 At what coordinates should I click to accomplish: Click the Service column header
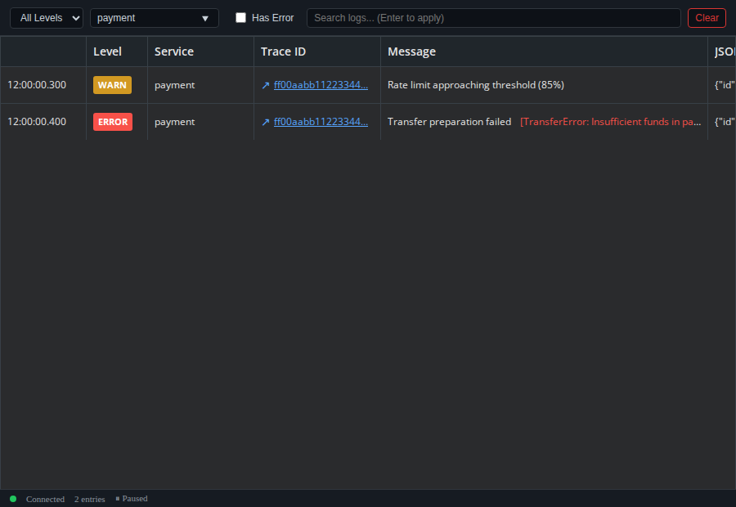coord(200,52)
